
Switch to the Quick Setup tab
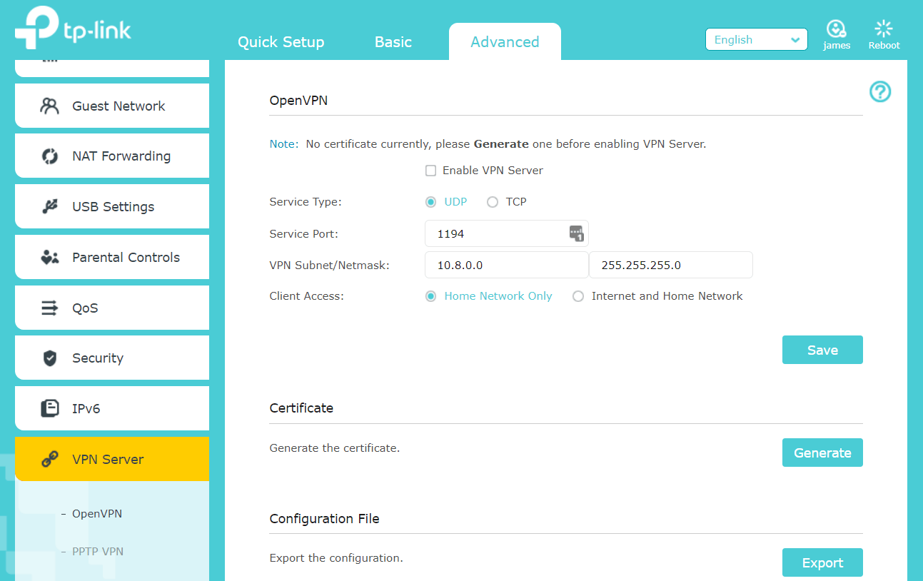click(x=281, y=42)
